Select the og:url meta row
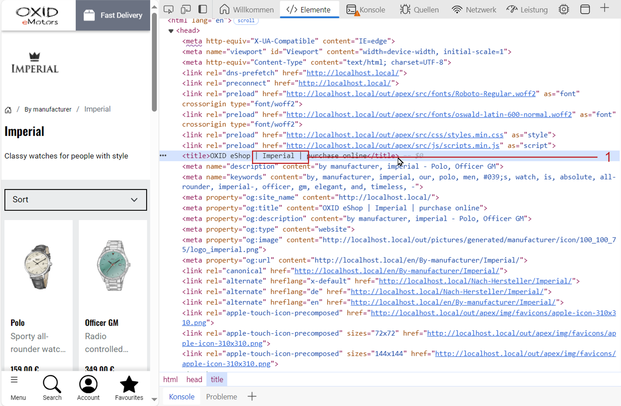Viewport: 621px width, 406px height. pos(355,260)
